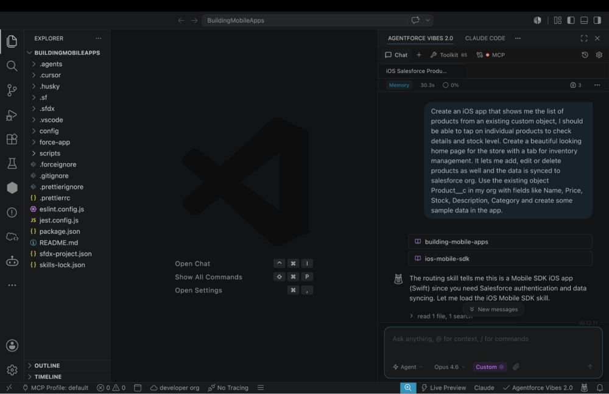This screenshot has height=394, width=609.
Task: Open the hexagon icon view in activity bar
Action: (12, 188)
